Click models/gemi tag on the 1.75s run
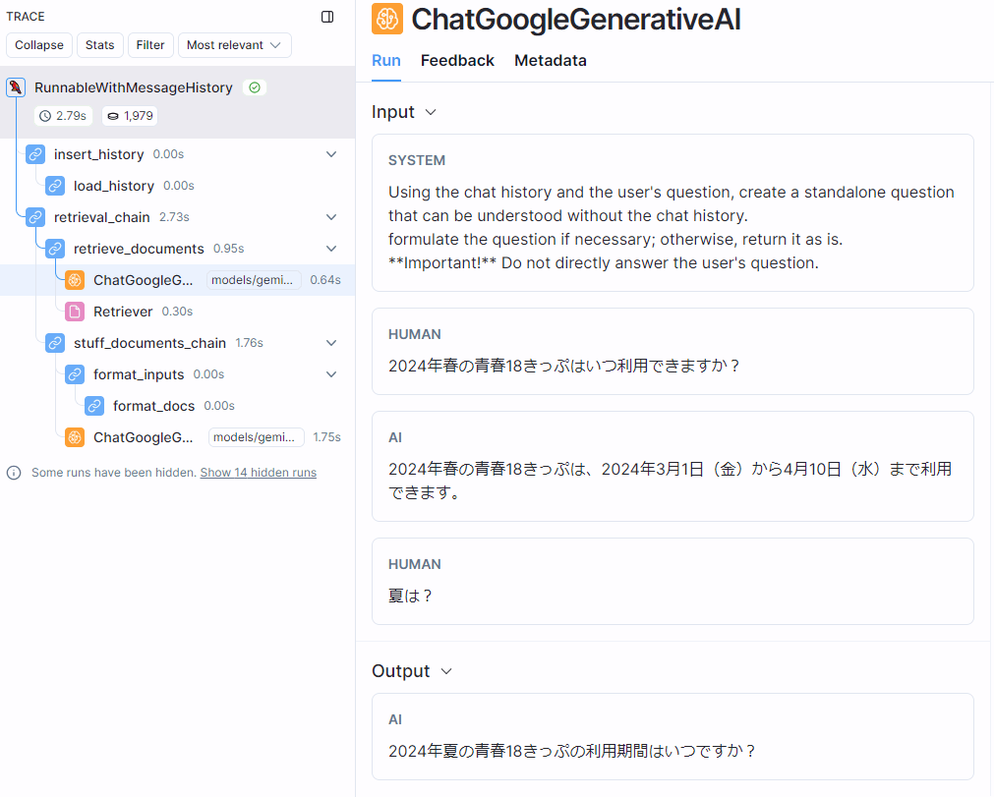The width and height of the screenshot is (994, 797). coord(255,437)
